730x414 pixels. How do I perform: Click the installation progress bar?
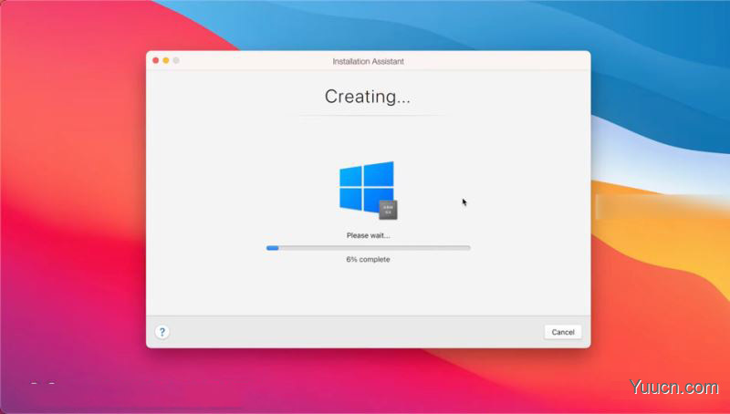[369, 248]
